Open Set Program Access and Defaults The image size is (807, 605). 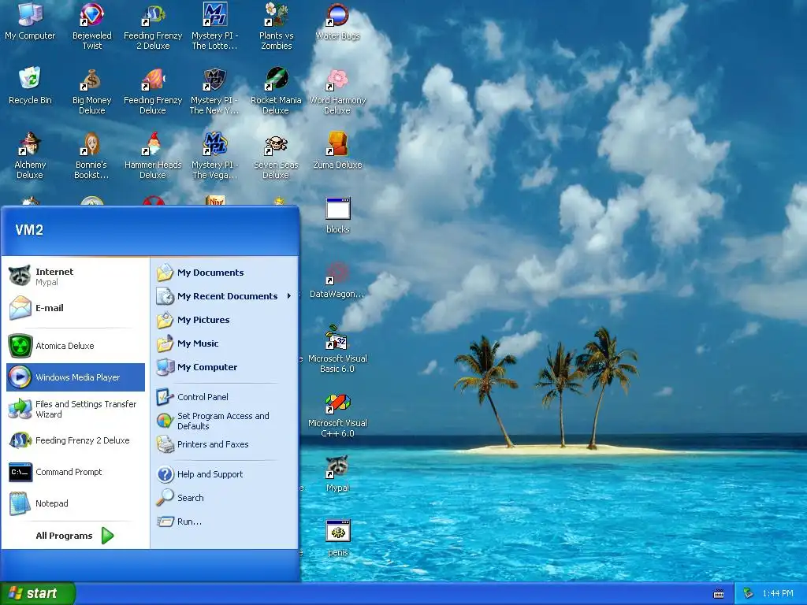(225, 421)
